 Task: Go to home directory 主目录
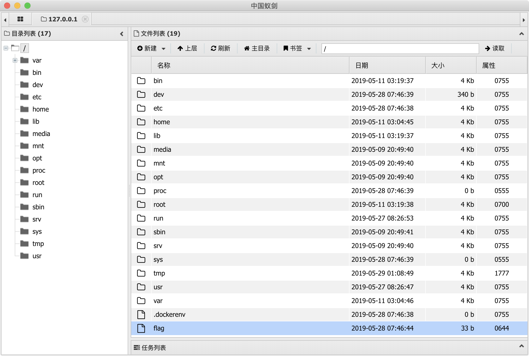(257, 48)
